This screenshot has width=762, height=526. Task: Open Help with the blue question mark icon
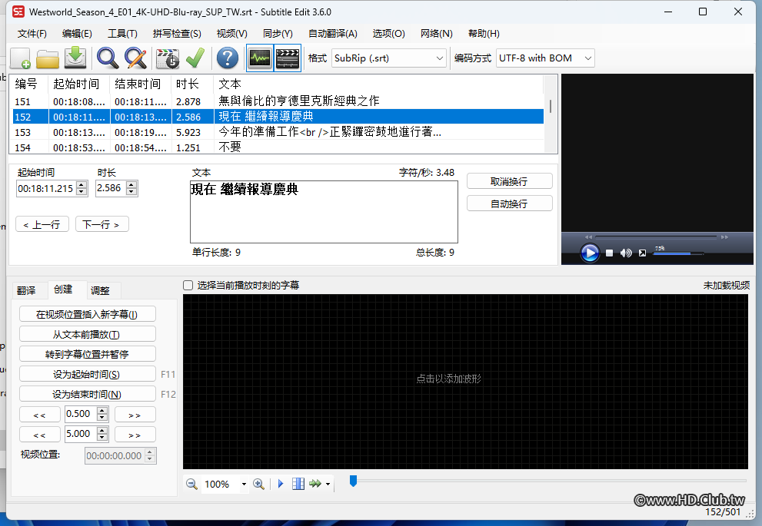227,58
